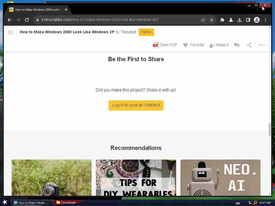Click the keyboard icon in system tray
Image resolution: width=275 pixels, height=206 pixels.
click(238, 203)
